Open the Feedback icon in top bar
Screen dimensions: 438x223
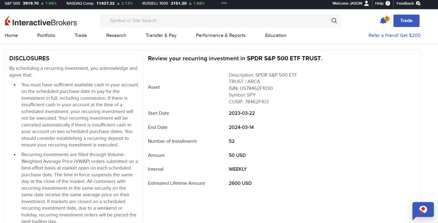click(418, 3)
